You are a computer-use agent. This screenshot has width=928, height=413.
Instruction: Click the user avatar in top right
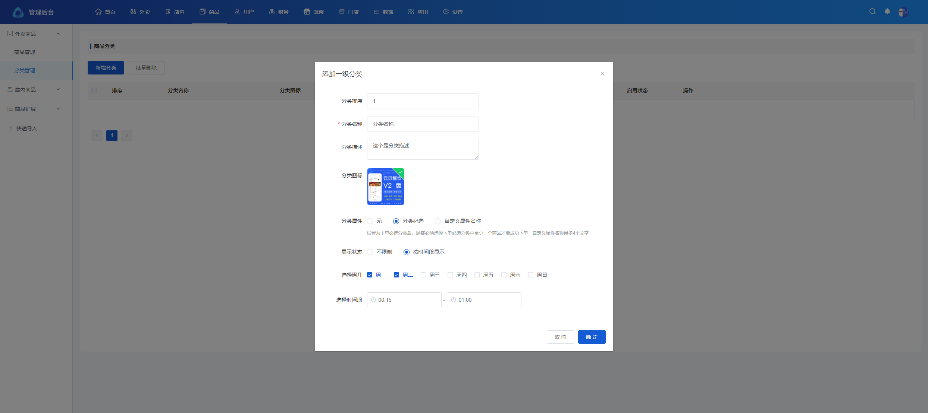(x=903, y=12)
